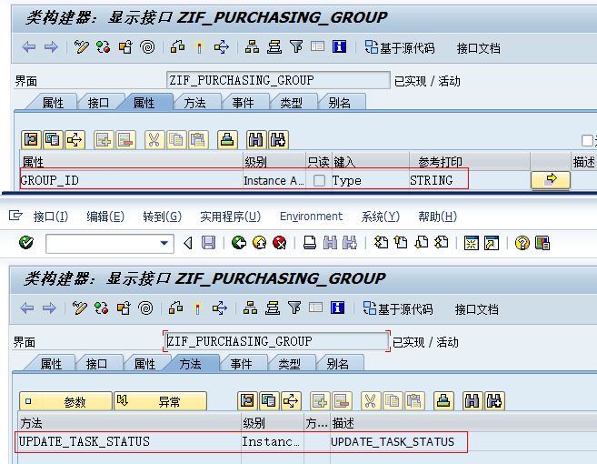Select the GROUP_ID attribute cell

coord(132,180)
